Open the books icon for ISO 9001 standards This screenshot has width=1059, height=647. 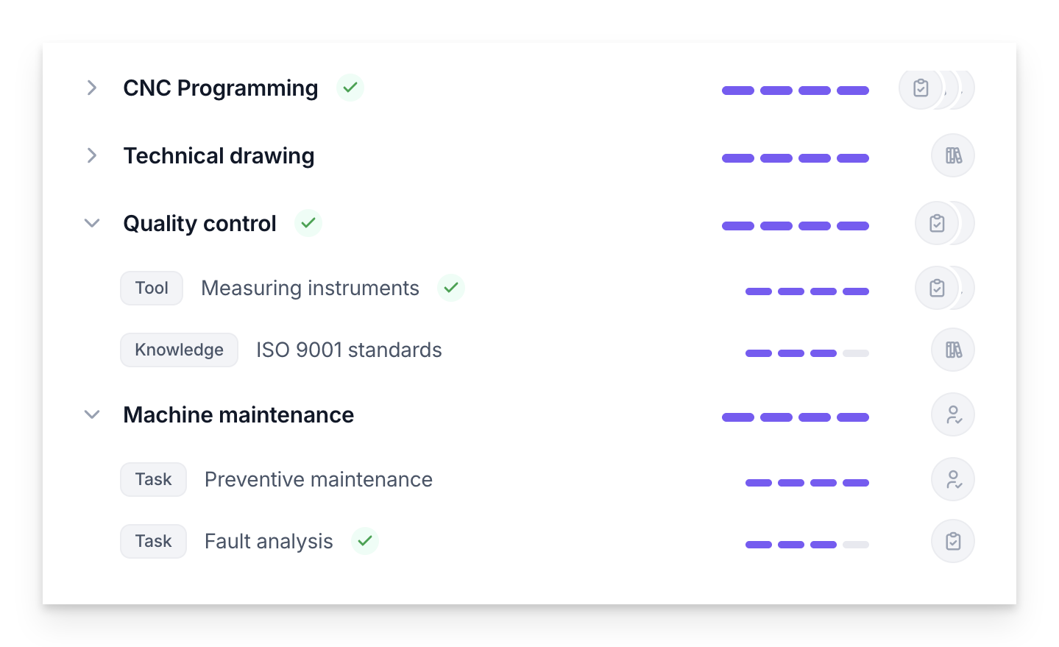pyautogui.click(x=953, y=350)
